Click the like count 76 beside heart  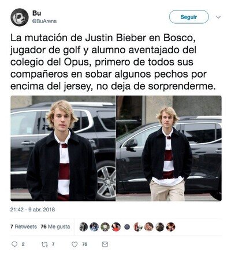tap(85, 244)
